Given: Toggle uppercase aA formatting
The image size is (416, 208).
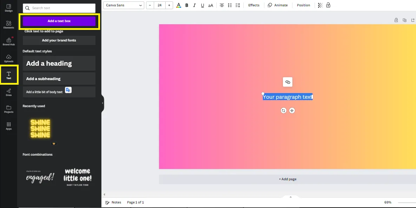Looking at the screenshot, I should [210, 5].
